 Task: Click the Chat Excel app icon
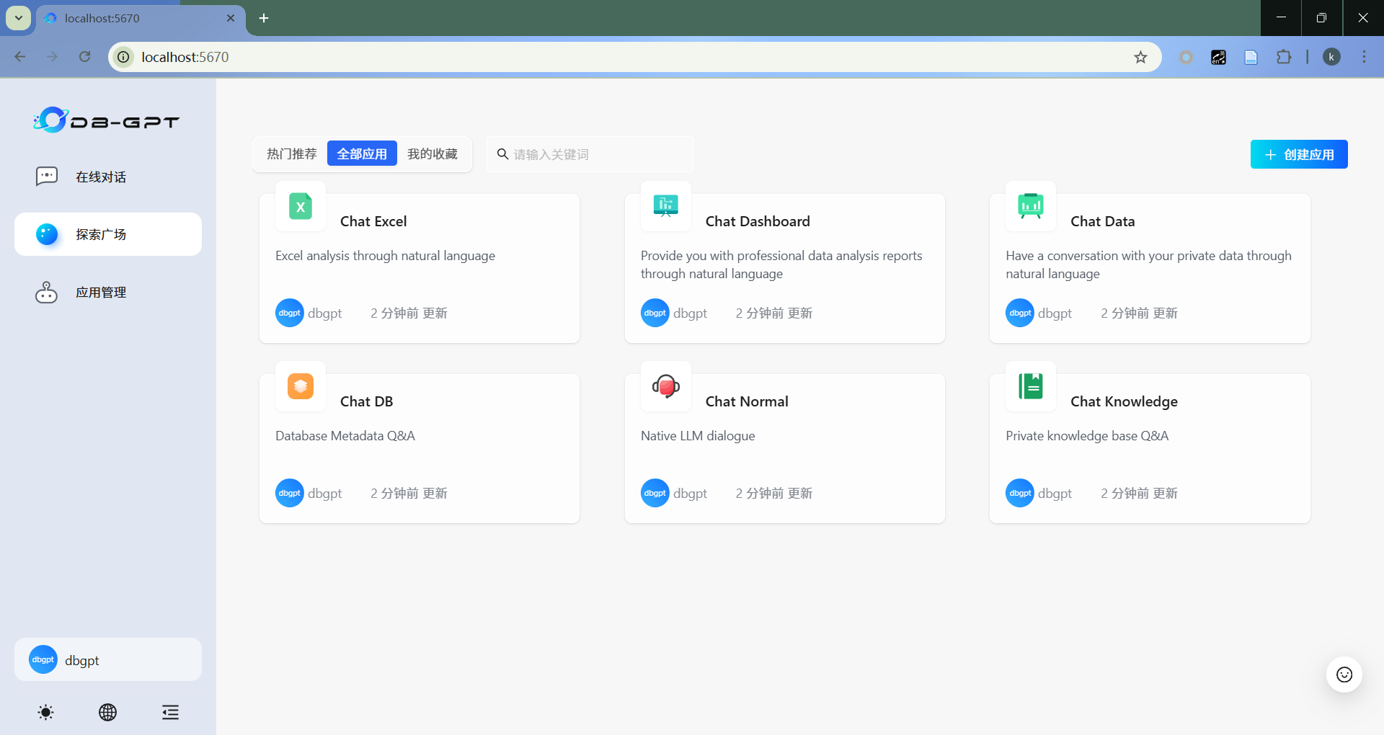pyautogui.click(x=301, y=207)
